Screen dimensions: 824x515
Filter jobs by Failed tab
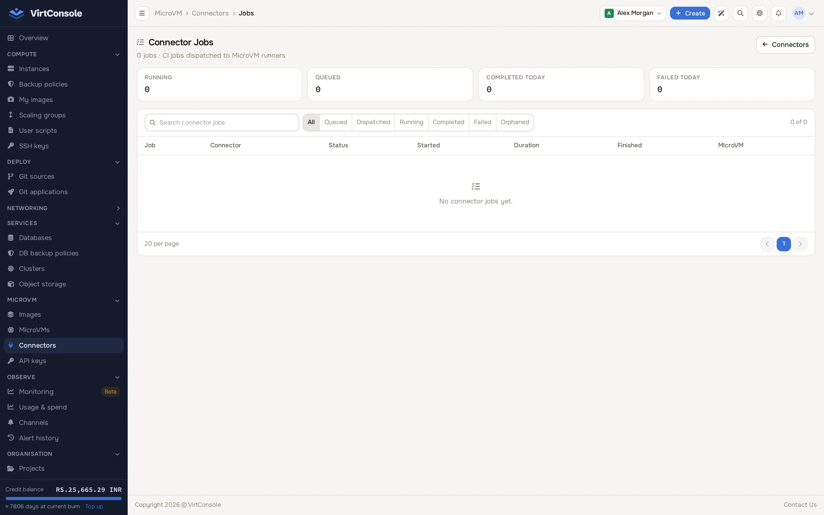click(483, 122)
